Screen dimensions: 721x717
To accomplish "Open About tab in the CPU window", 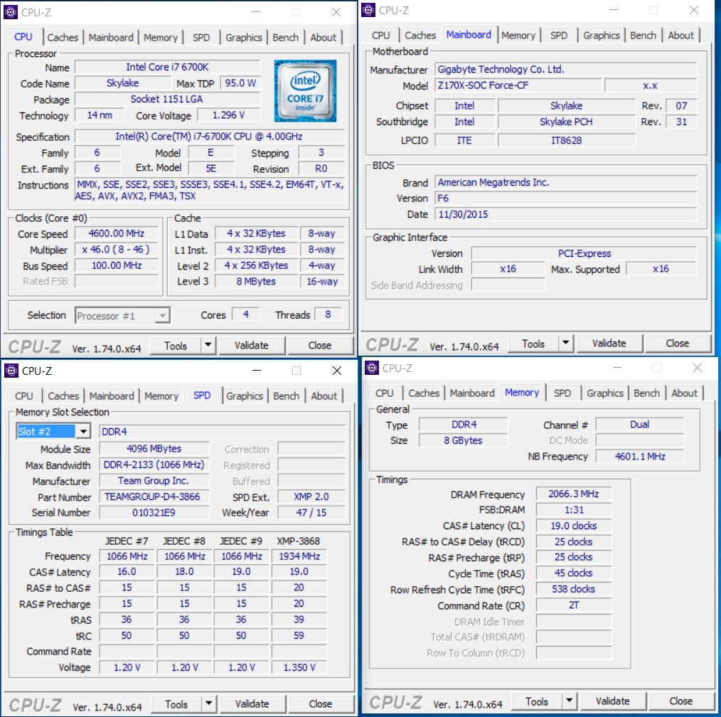I will pos(324,38).
